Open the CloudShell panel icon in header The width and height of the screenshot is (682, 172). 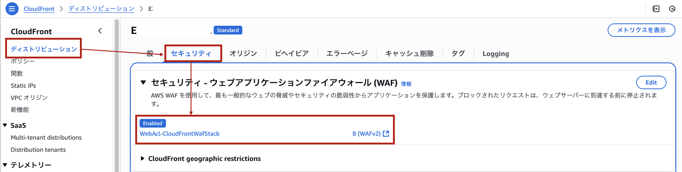(656, 9)
